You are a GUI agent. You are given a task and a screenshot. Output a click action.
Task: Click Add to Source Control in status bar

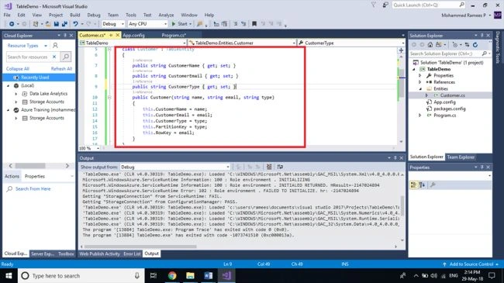pos(471,264)
